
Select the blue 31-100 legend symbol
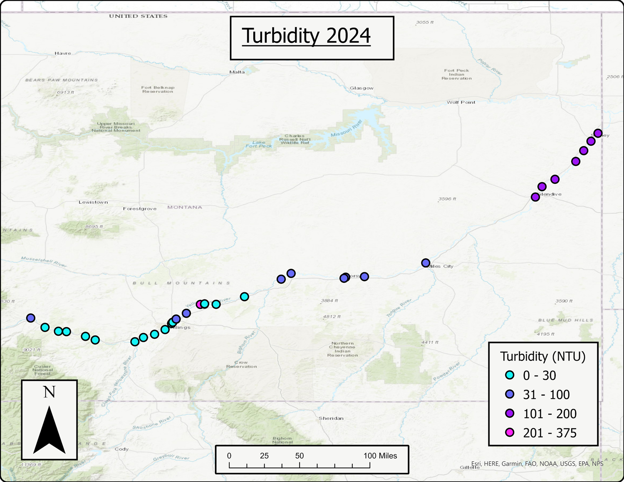[x=510, y=395]
